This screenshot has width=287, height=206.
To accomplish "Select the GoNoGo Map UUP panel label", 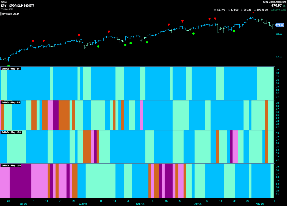I will coord(11,166).
